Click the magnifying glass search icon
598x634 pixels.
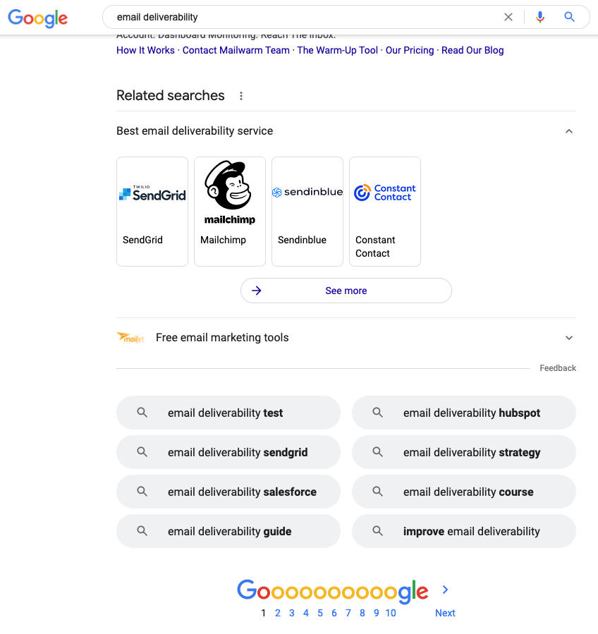click(570, 17)
